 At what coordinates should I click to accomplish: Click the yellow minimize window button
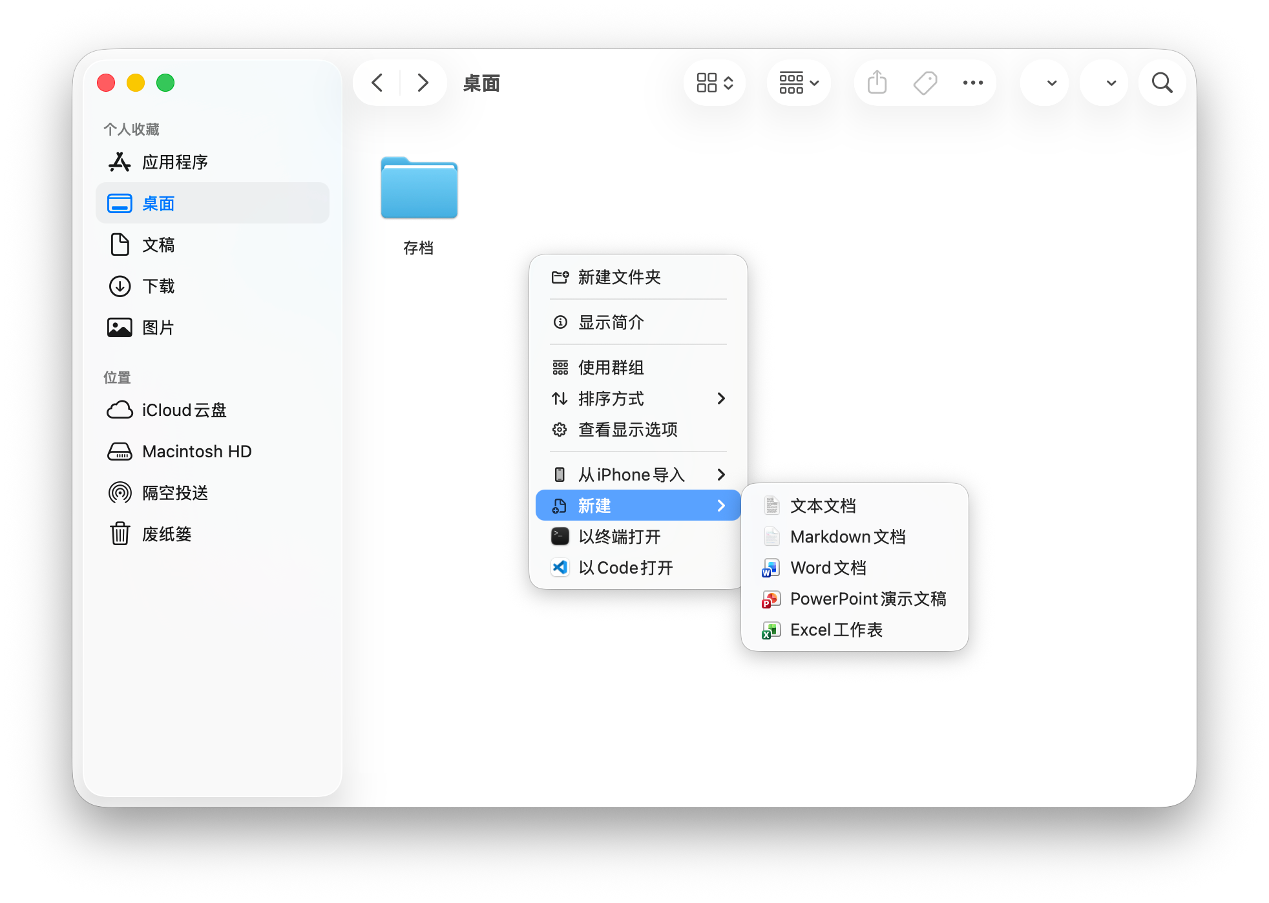click(136, 83)
